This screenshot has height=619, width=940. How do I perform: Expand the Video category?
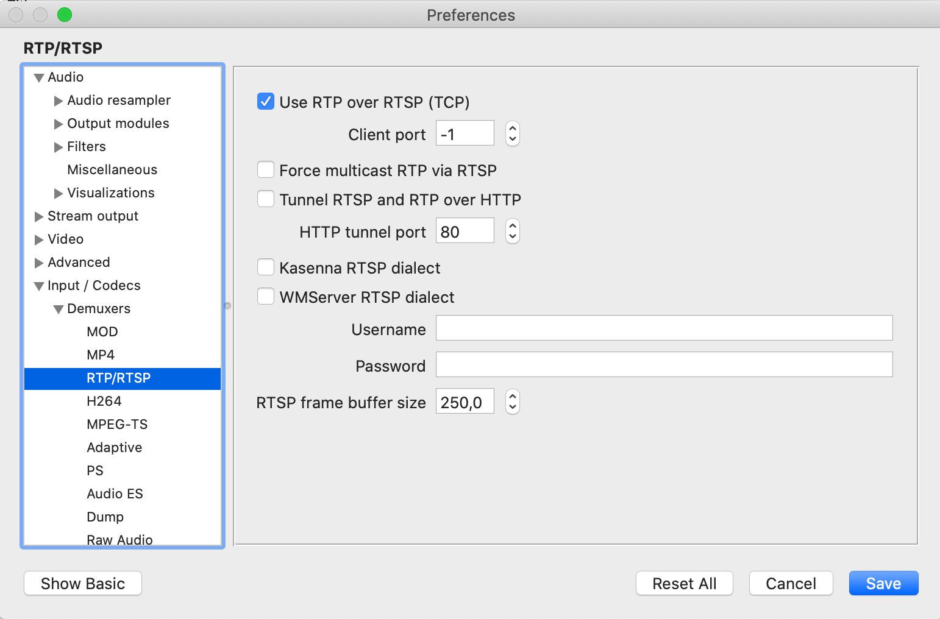(x=38, y=239)
